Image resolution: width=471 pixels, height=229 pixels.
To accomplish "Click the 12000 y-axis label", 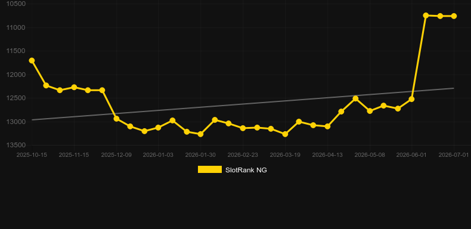I will (x=16, y=75).
